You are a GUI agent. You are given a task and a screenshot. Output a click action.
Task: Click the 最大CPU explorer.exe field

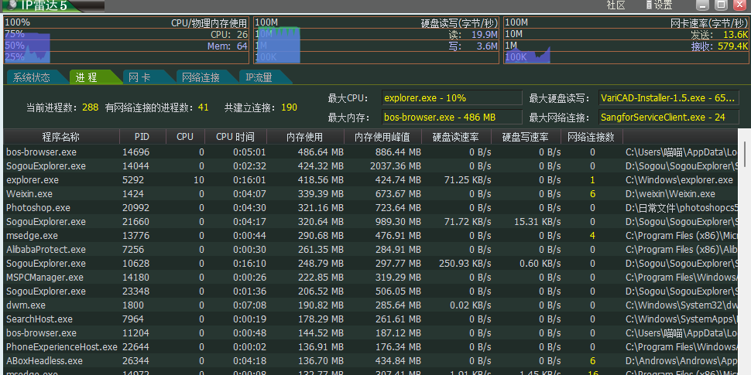(452, 98)
